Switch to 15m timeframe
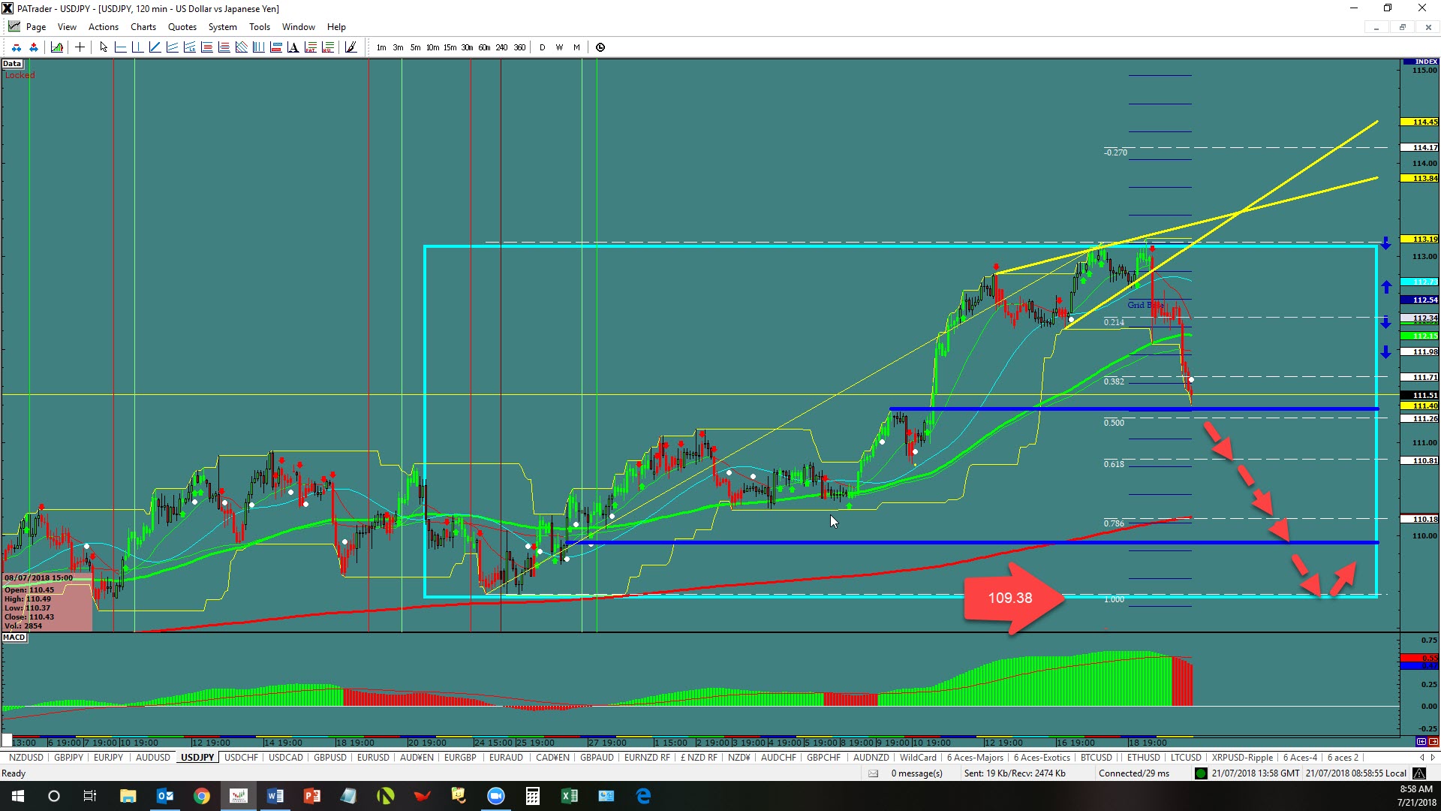 (450, 47)
